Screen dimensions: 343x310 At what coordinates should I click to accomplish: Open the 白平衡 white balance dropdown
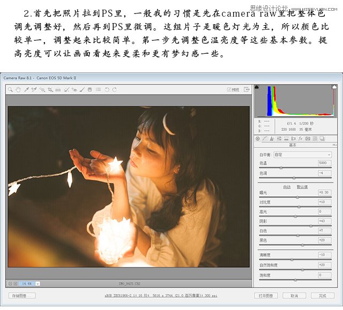[302, 154]
